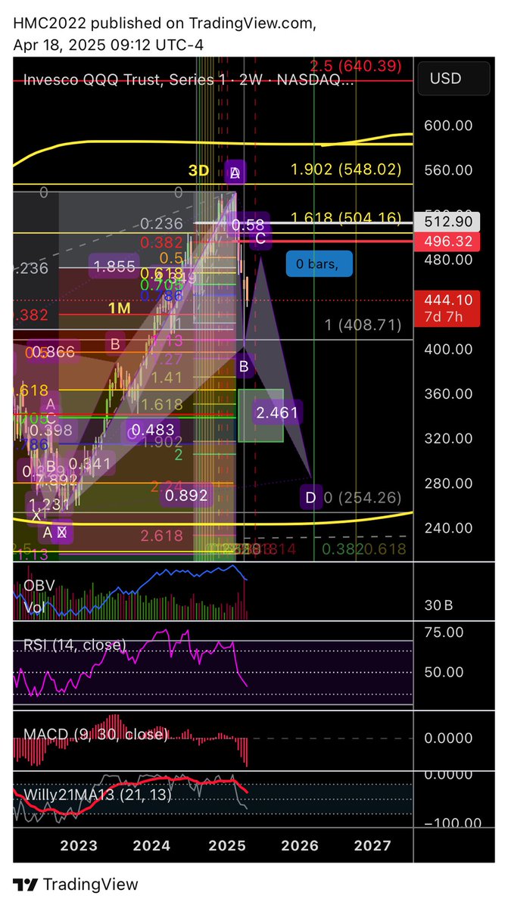Select the 1 (408.71) Fibonacci level label
508x908 pixels.
click(x=363, y=324)
